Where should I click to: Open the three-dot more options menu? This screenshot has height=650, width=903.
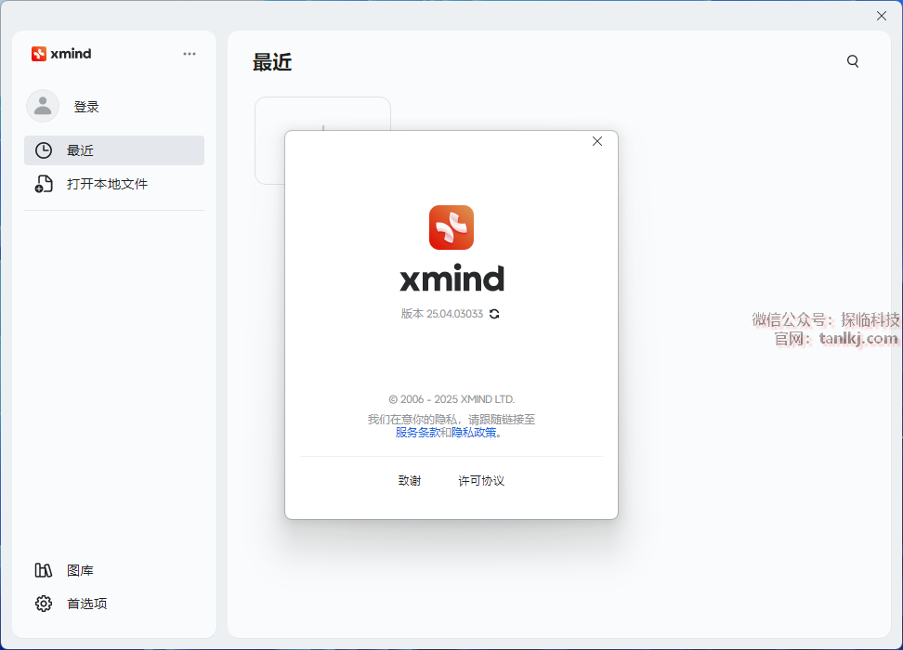(x=190, y=54)
